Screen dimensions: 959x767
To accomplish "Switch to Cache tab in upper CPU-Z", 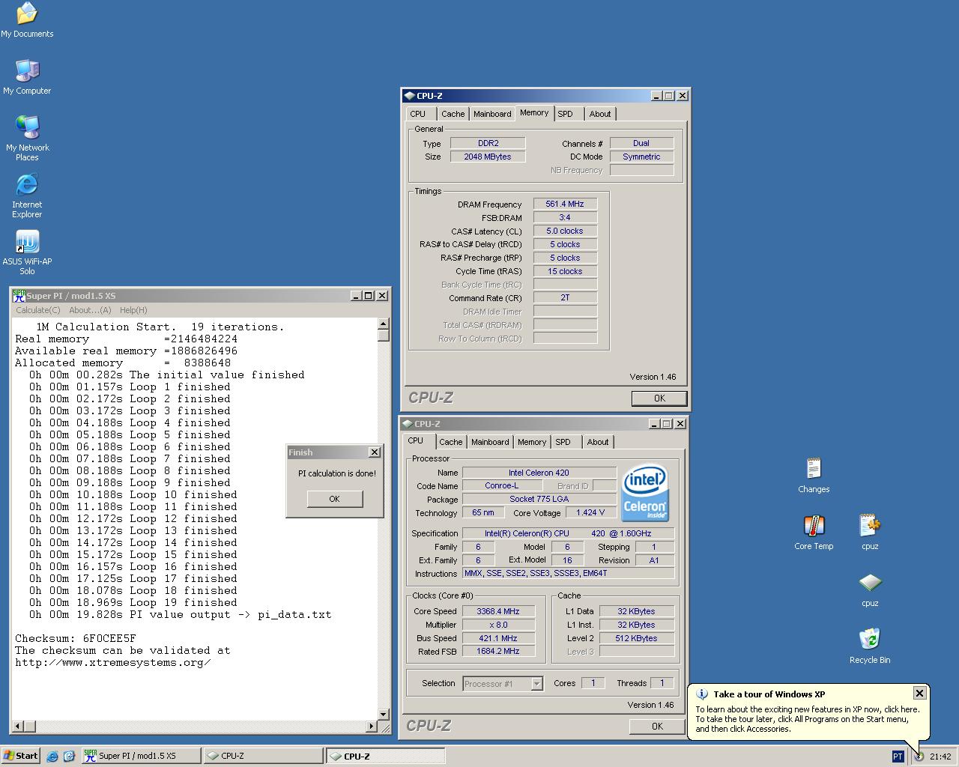I will (x=453, y=114).
